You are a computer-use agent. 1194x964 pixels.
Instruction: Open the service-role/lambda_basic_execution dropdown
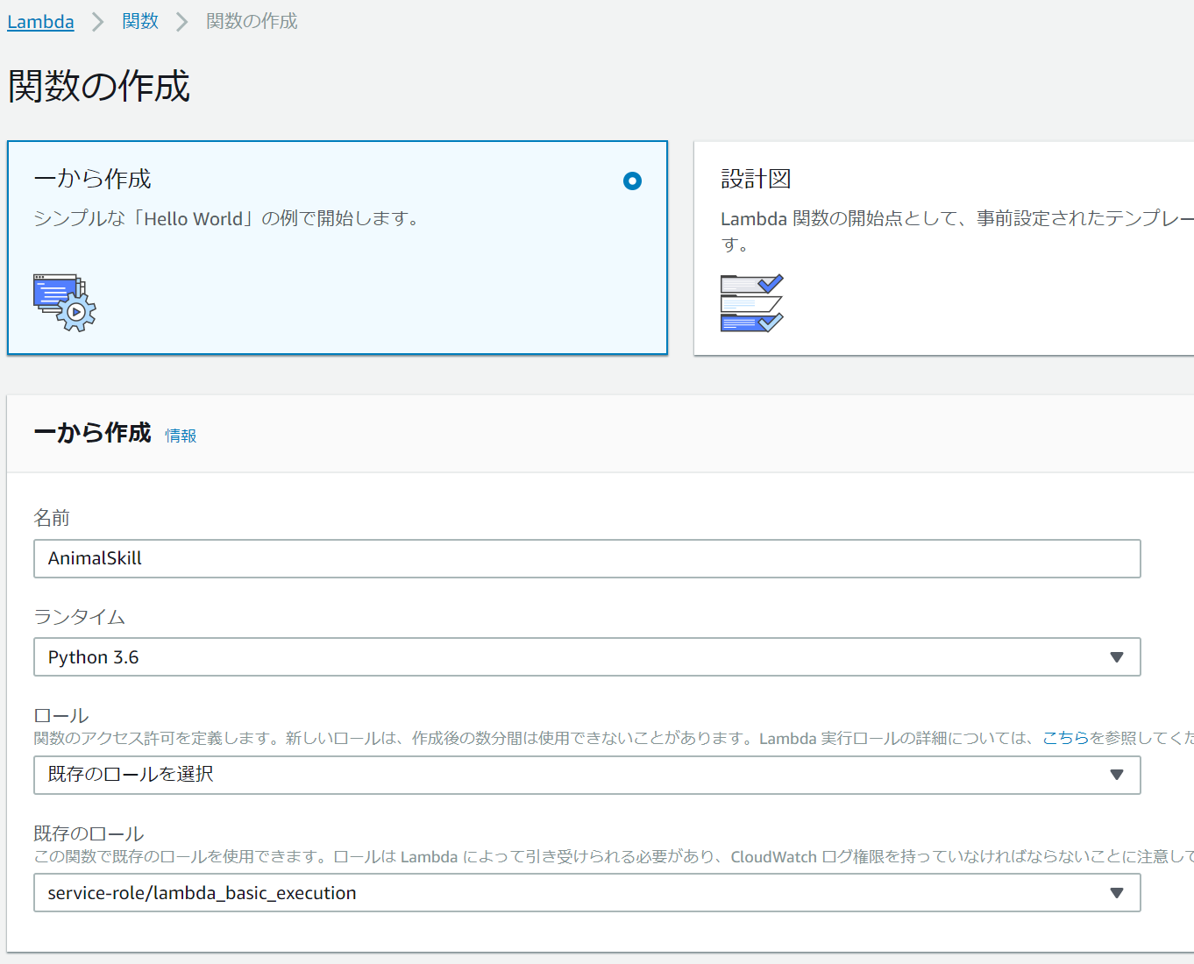(586, 893)
